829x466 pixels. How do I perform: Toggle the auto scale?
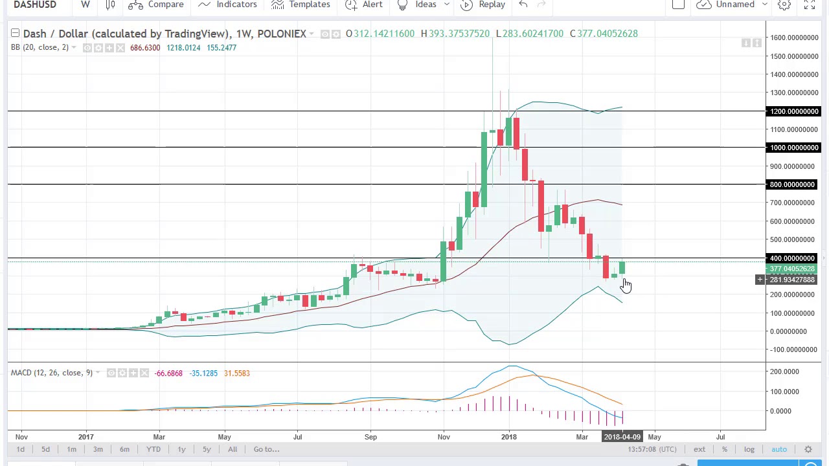779,449
